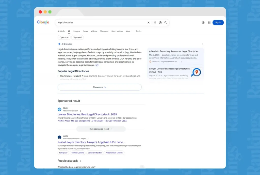Open search by image camera icon

pos(160,23)
